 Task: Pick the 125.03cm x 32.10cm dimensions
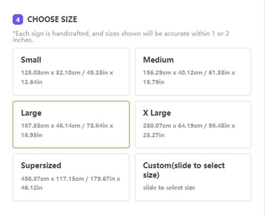tap(51, 72)
